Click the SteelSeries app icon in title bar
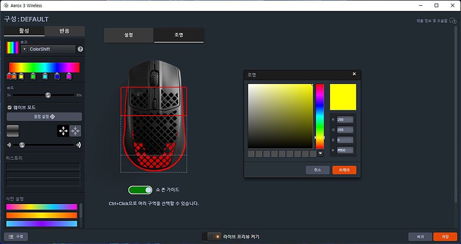Viewport: 461px width, 244px height. [x=6, y=5]
